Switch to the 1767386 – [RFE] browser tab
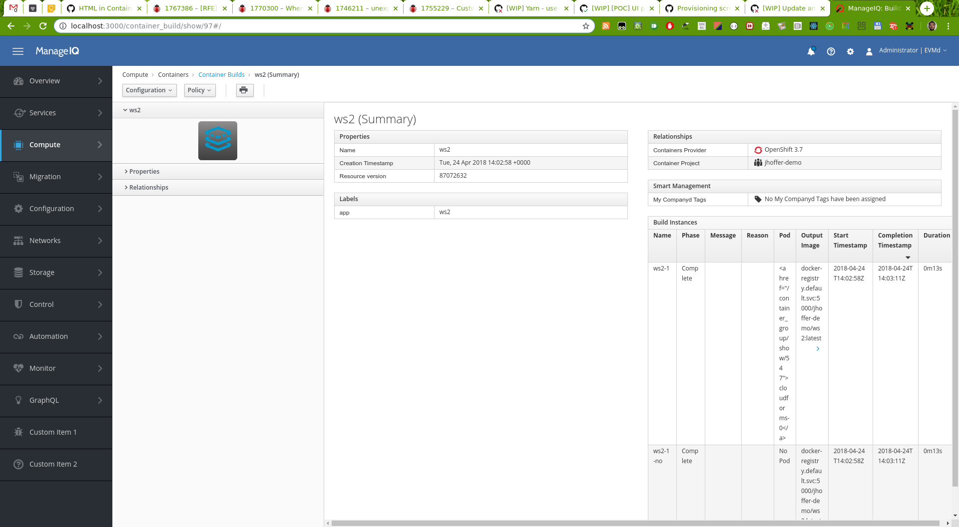This screenshot has width=959, height=527. (190, 8)
